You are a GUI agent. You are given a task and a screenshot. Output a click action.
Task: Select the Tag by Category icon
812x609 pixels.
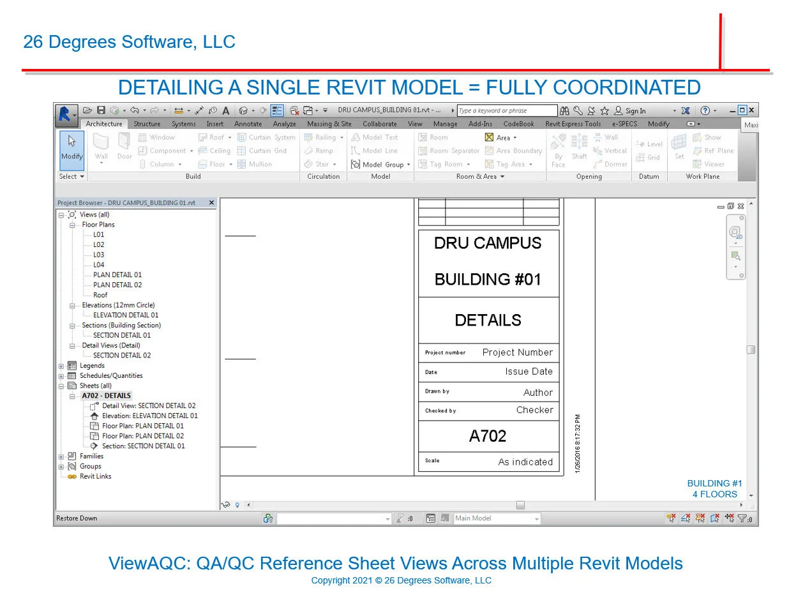[213, 110]
